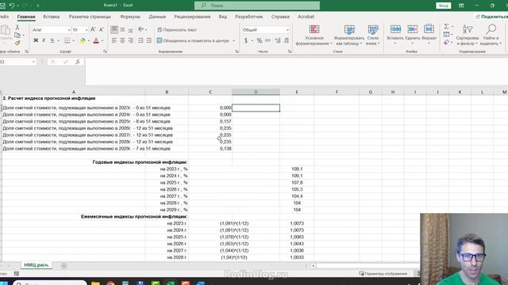Select the Format Painter brush
Screen dimensions: 508x285
point(17,42)
